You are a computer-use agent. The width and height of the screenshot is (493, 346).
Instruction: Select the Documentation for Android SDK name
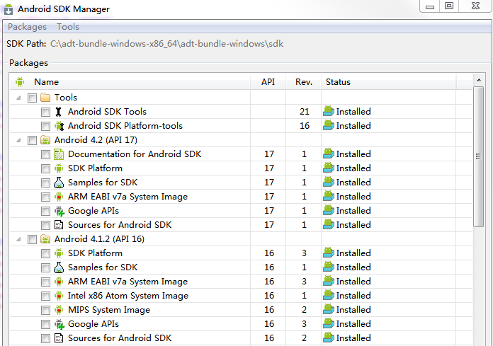[135, 154]
